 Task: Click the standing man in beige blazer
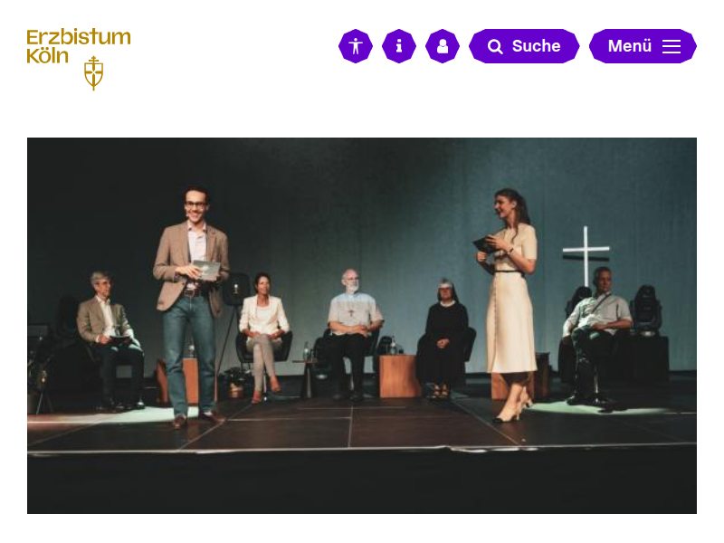[x=192, y=307]
